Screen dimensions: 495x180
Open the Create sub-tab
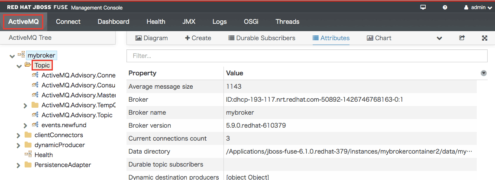pos(198,38)
